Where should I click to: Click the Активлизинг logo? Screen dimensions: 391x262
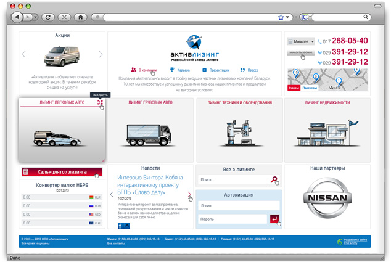[194, 48]
